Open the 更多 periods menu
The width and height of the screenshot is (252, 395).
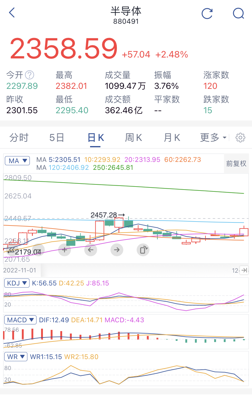(213, 138)
